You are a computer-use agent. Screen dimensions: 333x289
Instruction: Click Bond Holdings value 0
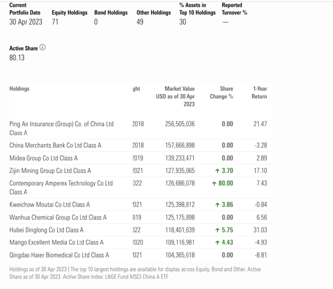click(x=96, y=22)
